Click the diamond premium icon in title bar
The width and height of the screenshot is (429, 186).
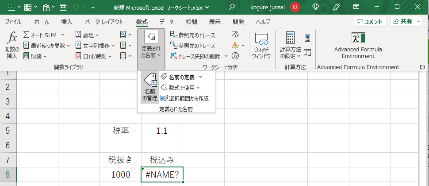316,7
